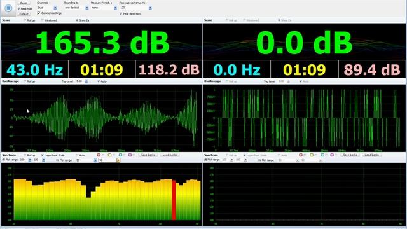
Task: Click the right oscilloscope waveform display
Action: [x=304, y=118]
